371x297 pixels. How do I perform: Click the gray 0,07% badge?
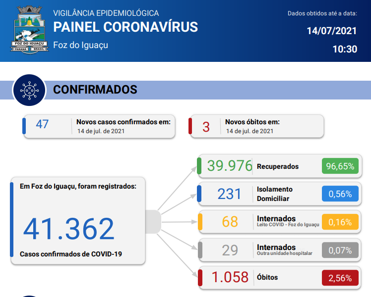[340, 250]
